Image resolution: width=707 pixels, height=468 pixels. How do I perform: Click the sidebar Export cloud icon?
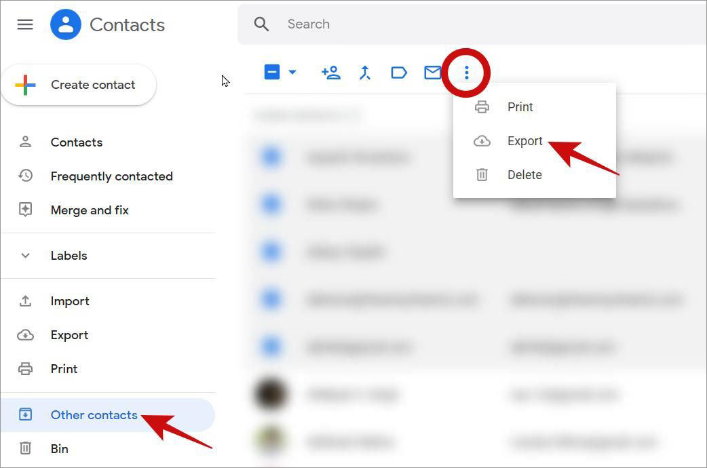(25, 335)
